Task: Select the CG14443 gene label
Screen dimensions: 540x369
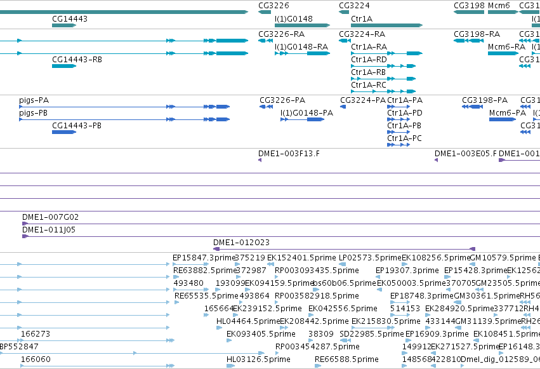Action: coord(70,19)
